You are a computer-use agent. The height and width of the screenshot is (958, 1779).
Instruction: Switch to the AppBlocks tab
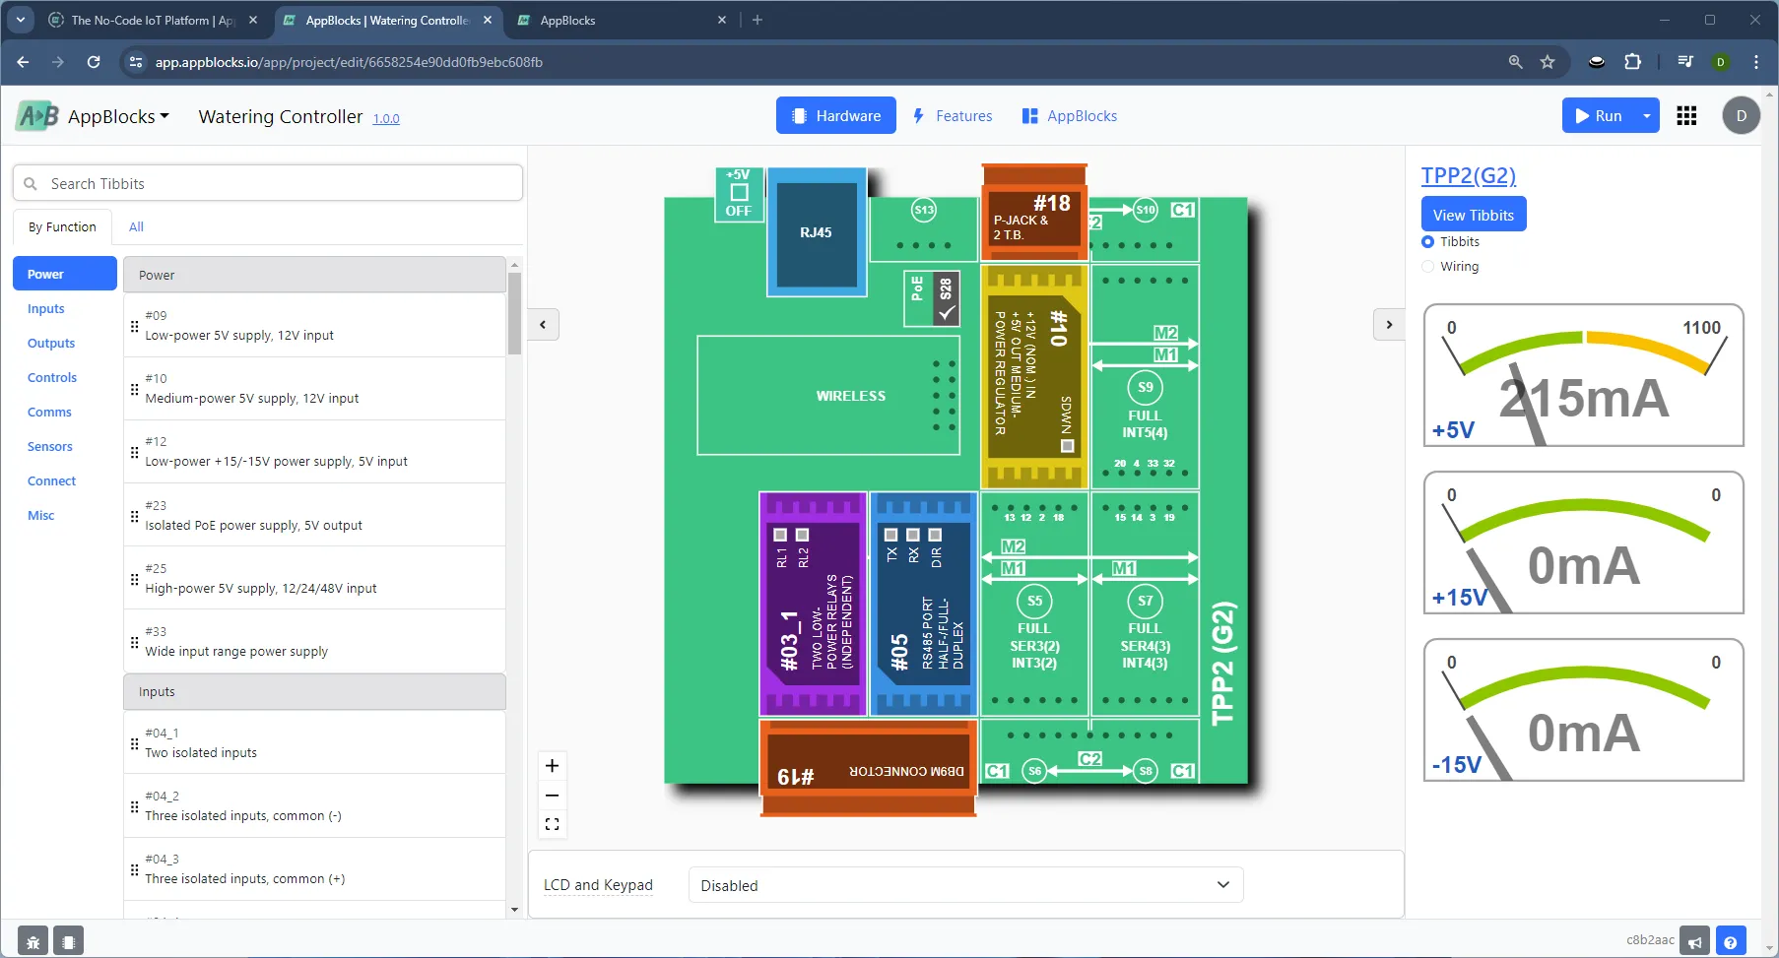coord(1069,116)
